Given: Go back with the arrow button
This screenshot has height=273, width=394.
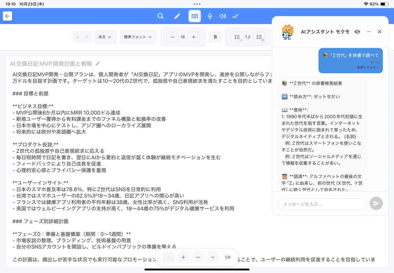Looking at the screenshot, I should tap(8, 16).
